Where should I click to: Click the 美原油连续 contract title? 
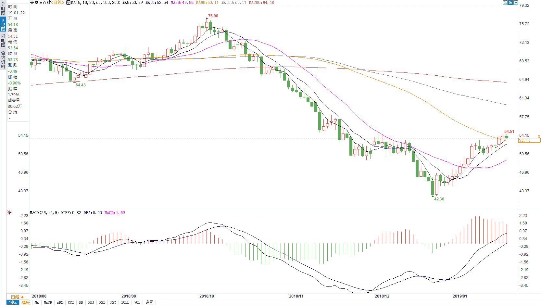(40, 3)
